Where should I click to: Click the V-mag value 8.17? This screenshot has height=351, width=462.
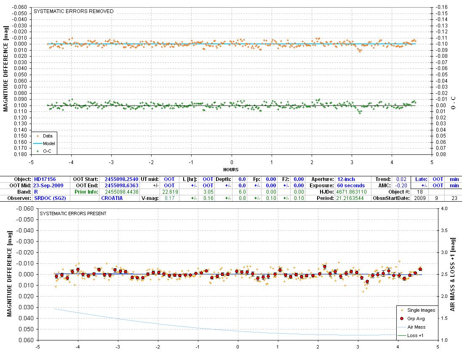[x=169, y=198]
